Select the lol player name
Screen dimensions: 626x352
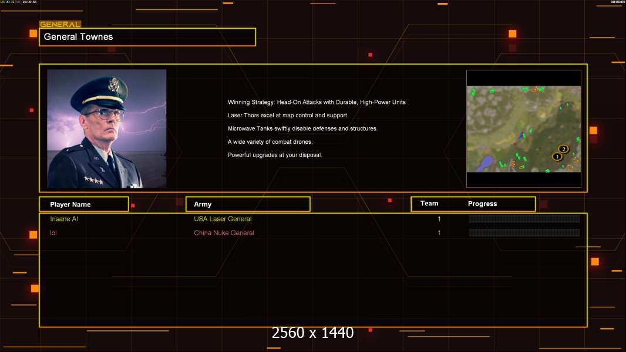coord(53,233)
